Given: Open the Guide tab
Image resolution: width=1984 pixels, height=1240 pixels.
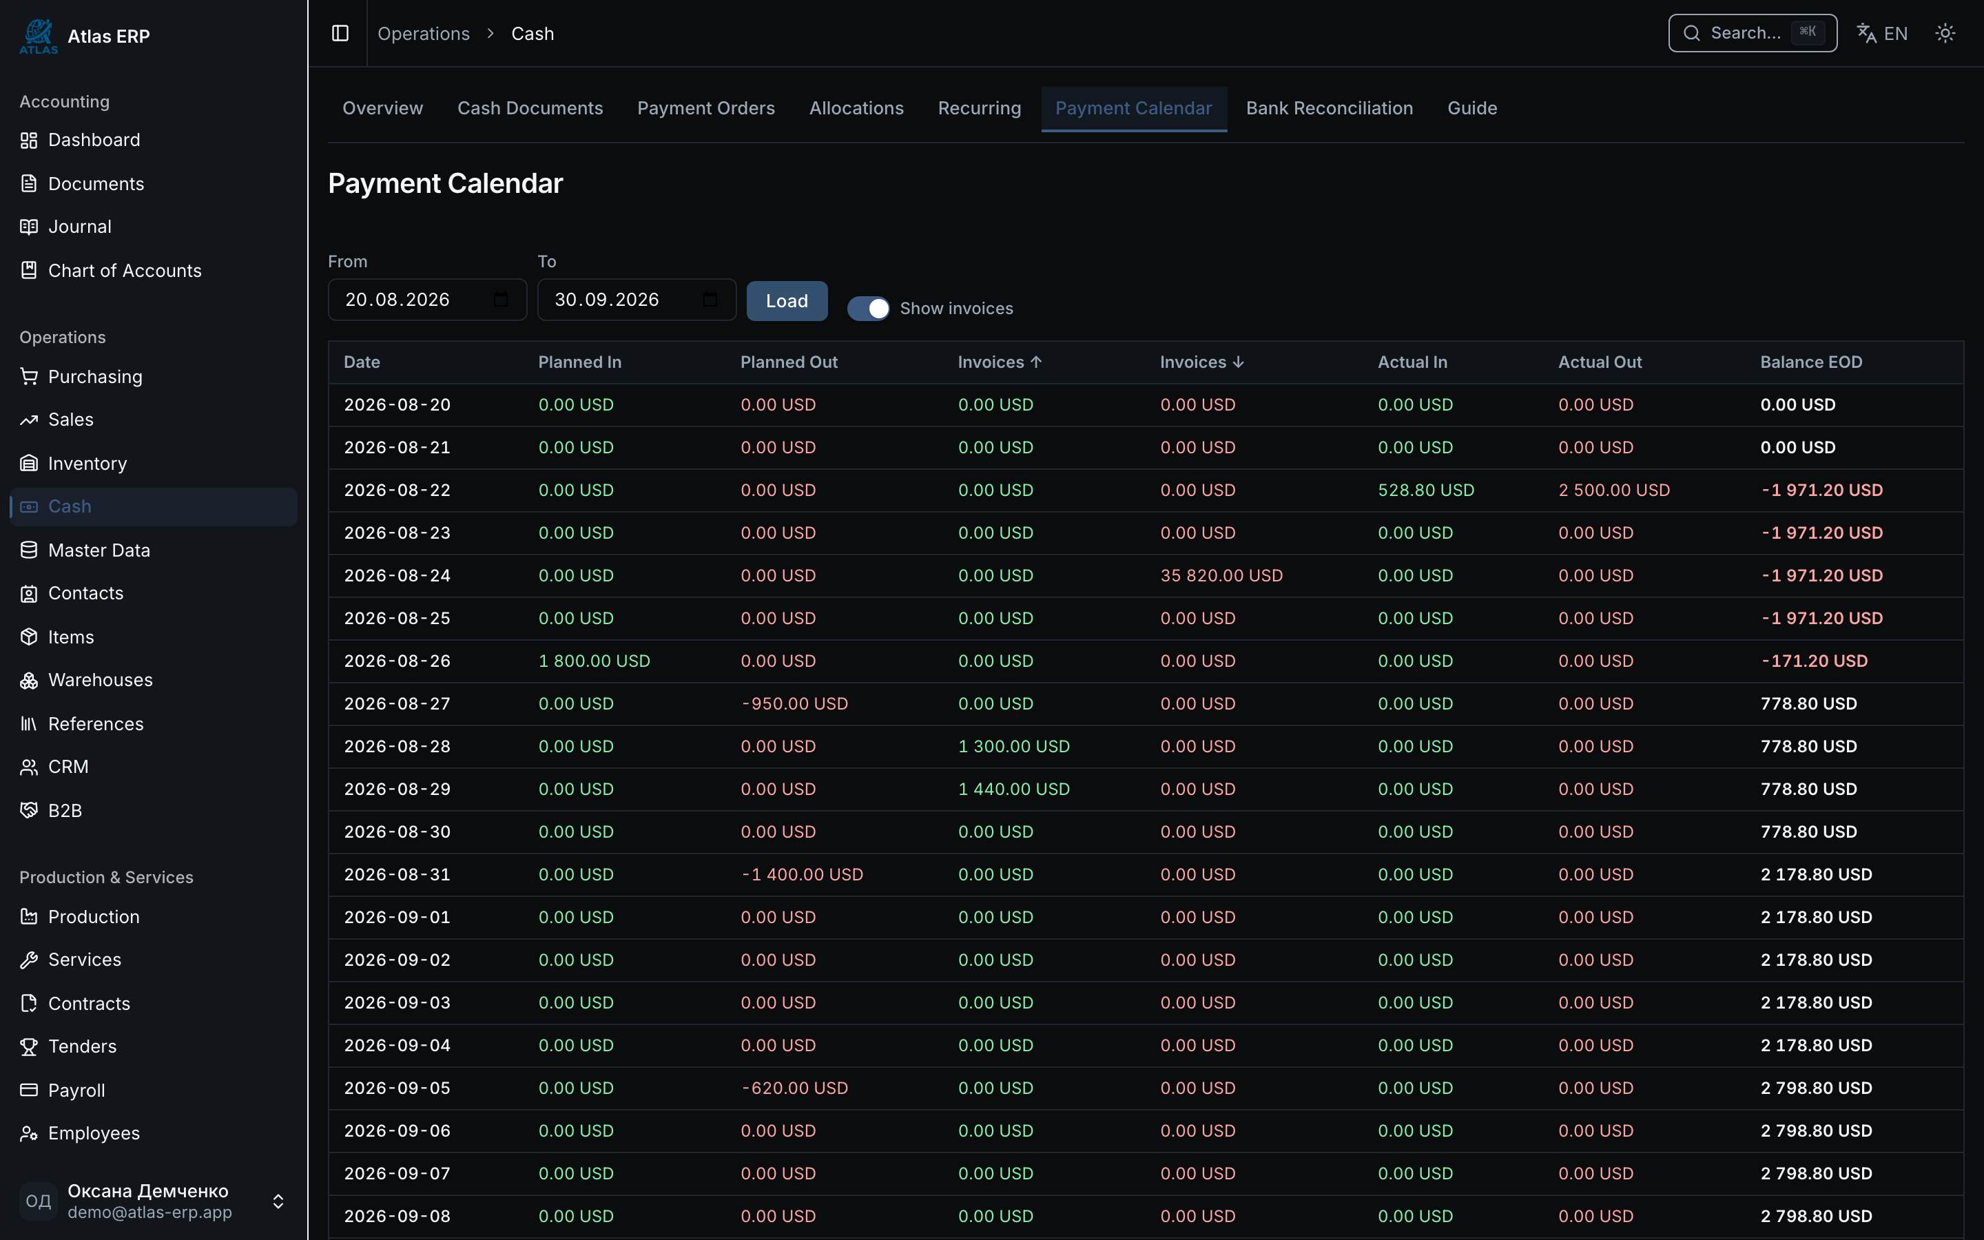Looking at the screenshot, I should [x=1472, y=108].
